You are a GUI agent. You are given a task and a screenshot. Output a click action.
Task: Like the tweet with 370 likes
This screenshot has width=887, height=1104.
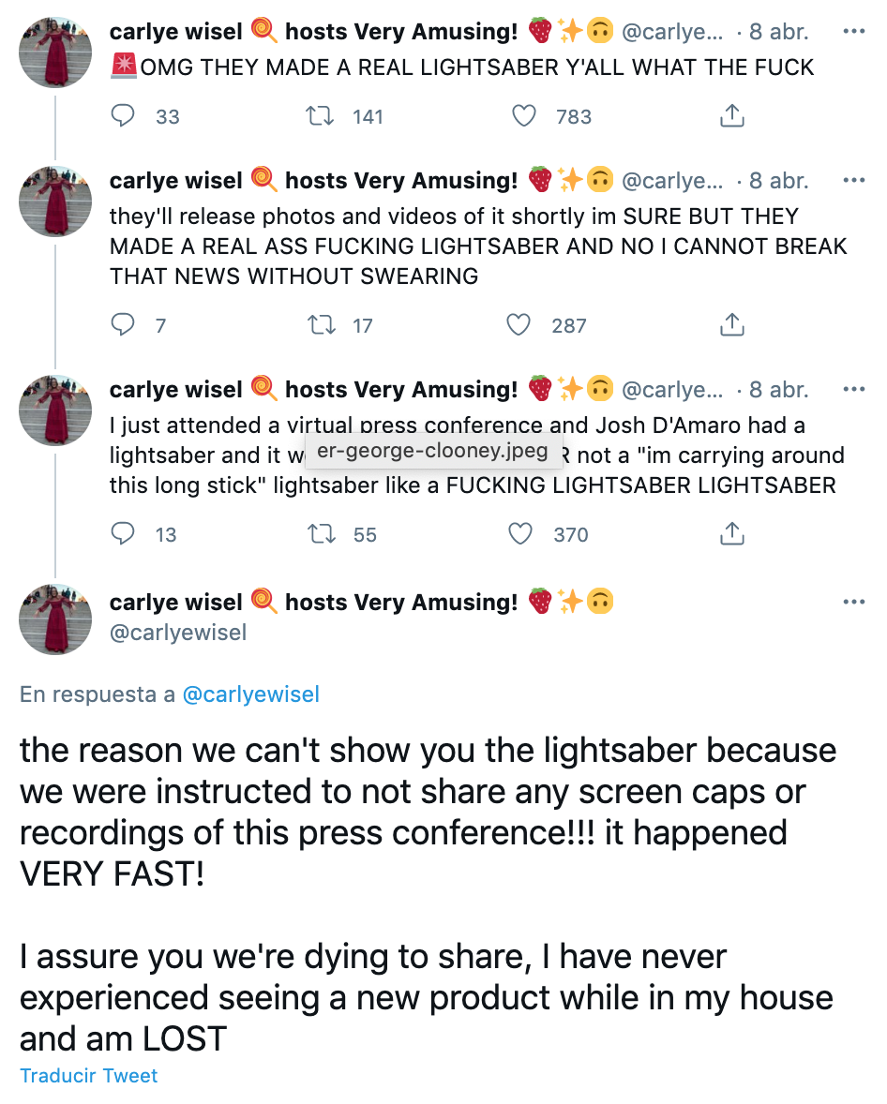coord(520,534)
